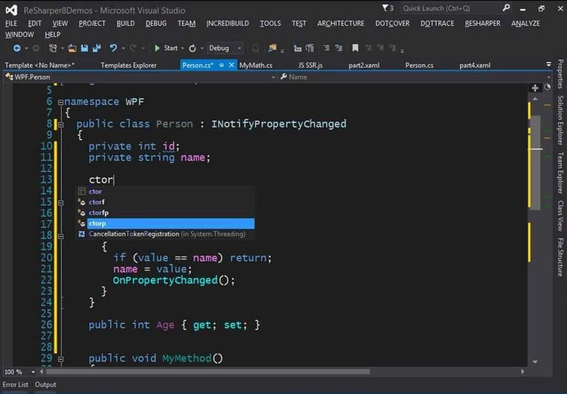Click the Visual Studio logo icon
This screenshot has width=567, height=394.
click(x=11, y=10)
